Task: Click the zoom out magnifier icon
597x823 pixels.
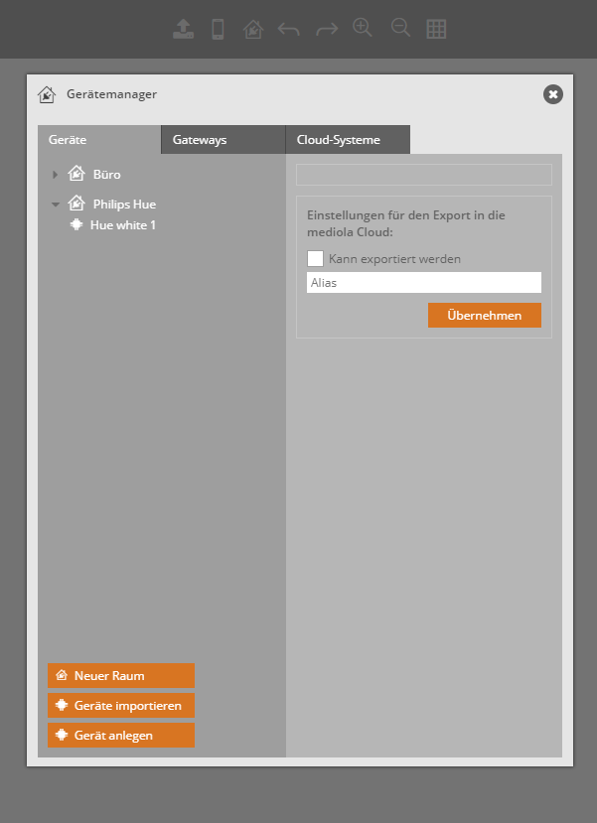Action: [400, 28]
